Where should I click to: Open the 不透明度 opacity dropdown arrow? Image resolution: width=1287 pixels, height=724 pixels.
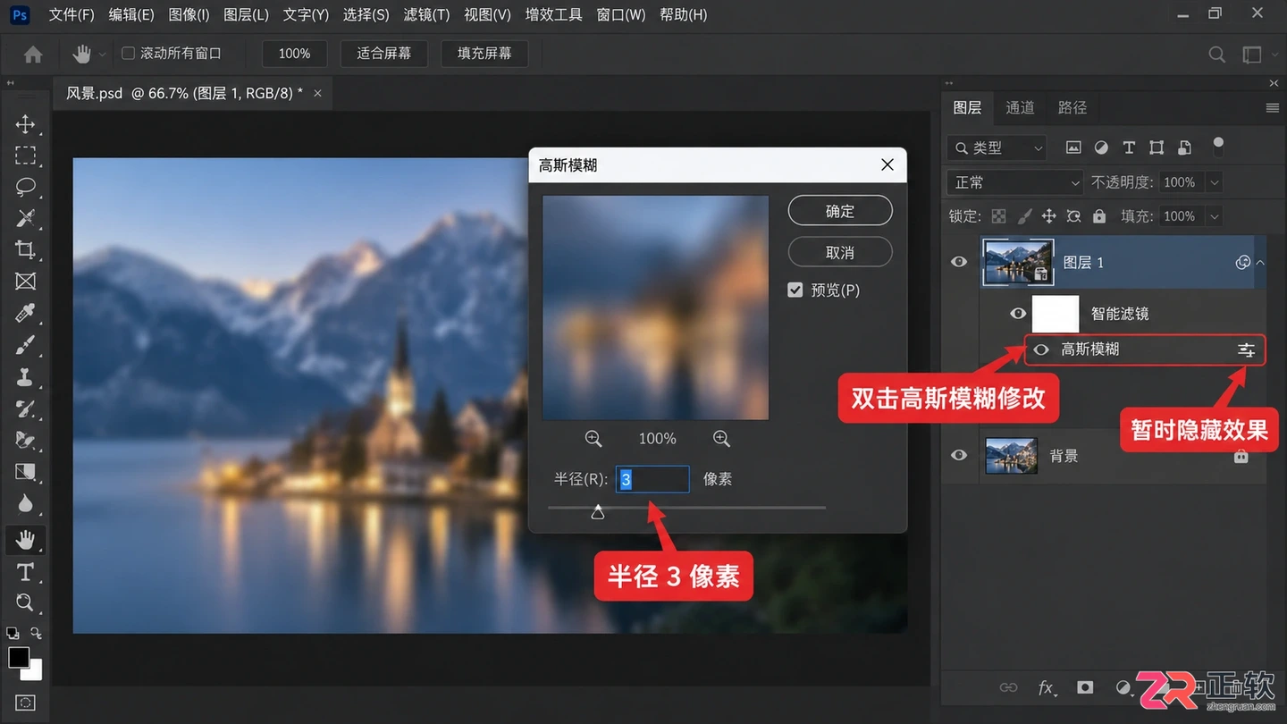pos(1214,182)
